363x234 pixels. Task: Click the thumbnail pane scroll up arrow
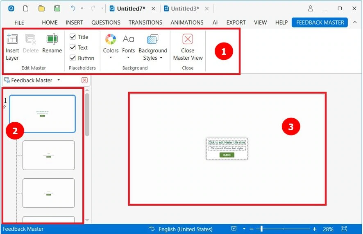coord(87,90)
